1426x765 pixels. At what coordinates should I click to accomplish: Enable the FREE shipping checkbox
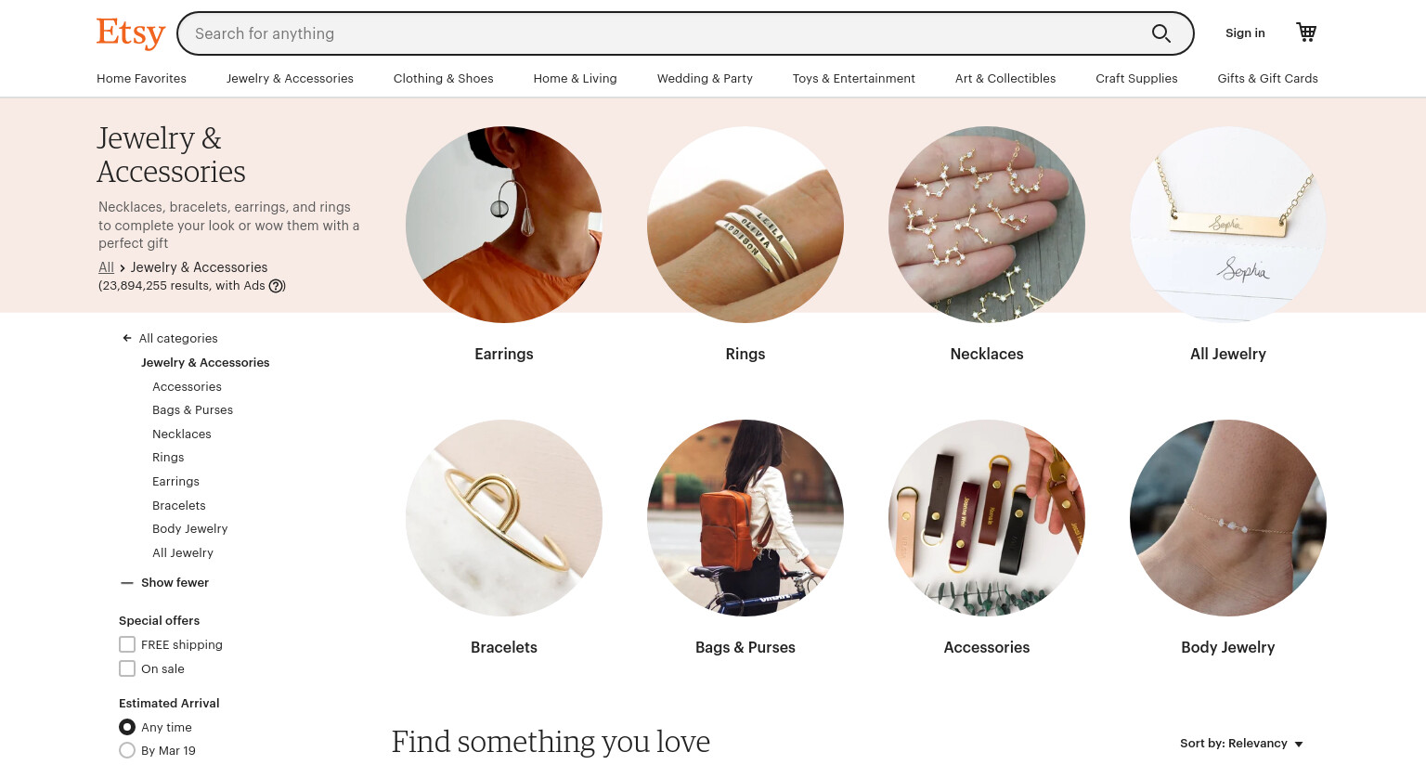(x=127, y=644)
